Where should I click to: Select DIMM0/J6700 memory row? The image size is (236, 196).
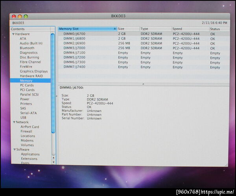pos(144,34)
